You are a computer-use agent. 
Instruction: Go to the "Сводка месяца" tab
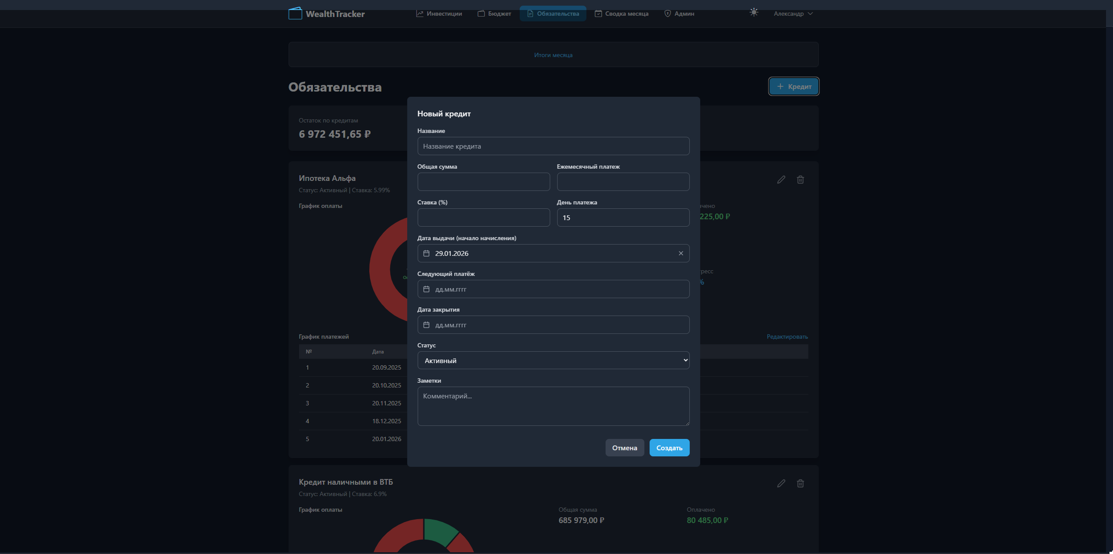(621, 14)
